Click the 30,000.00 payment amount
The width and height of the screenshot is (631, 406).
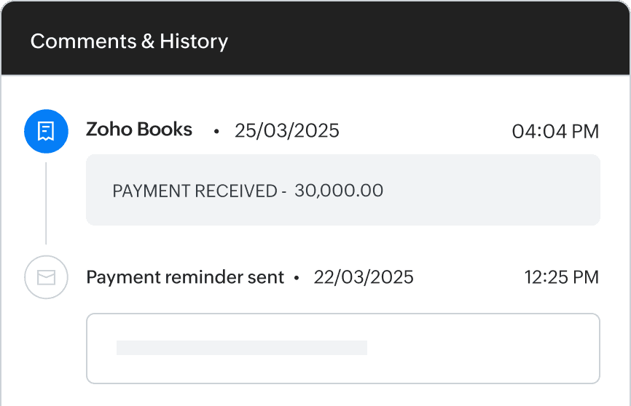tap(339, 191)
